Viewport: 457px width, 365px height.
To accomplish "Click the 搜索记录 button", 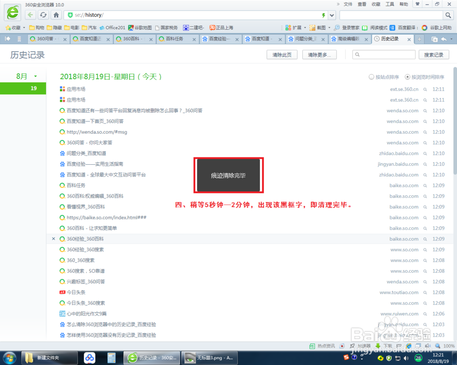I will pos(434,55).
